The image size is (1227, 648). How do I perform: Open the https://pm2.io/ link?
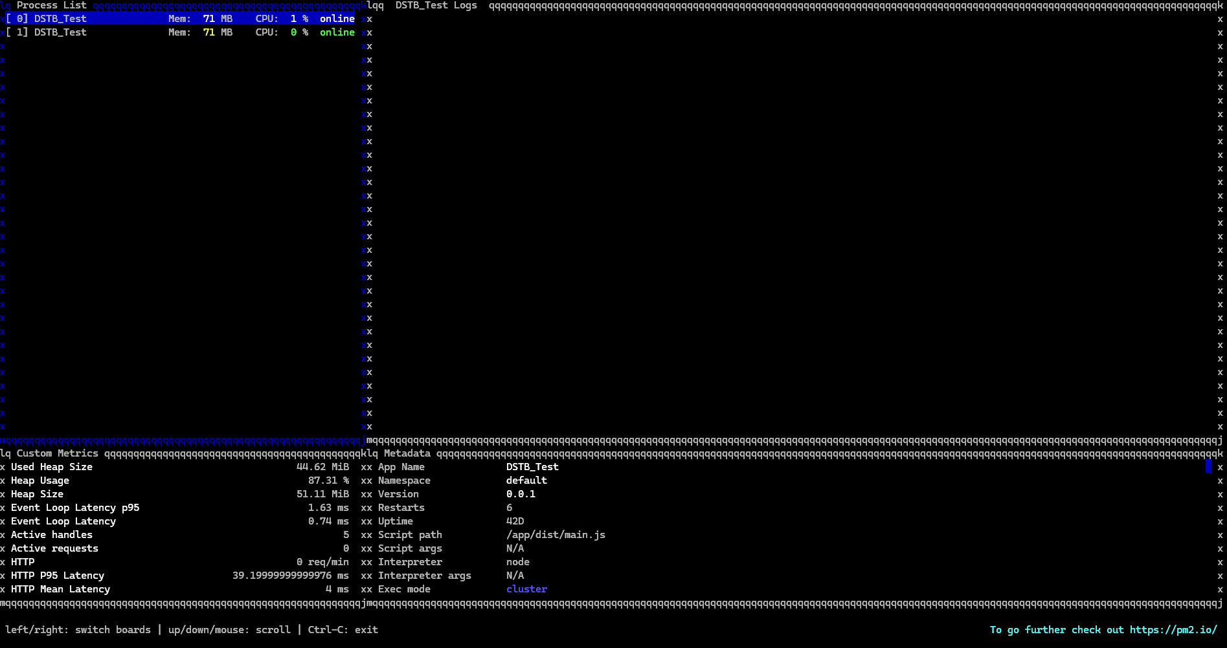[x=1173, y=630]
